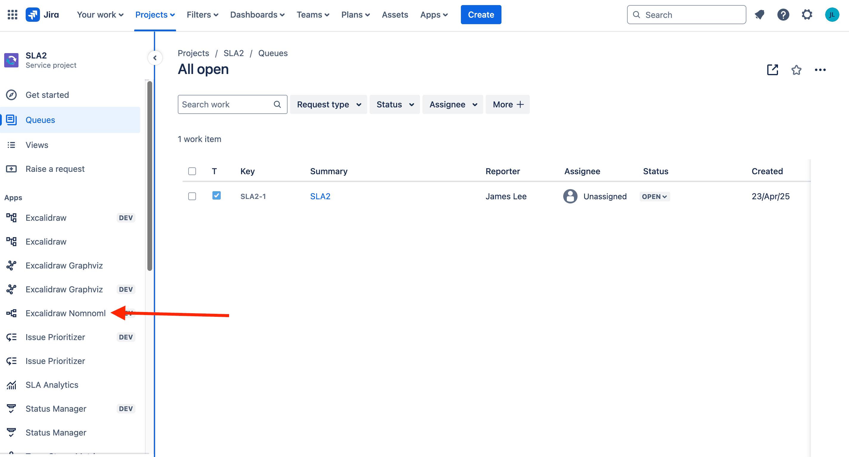Viewport: 849px width, 457px height.
Task: Go to Projects breadcrumb
Action: click(193, 53)
